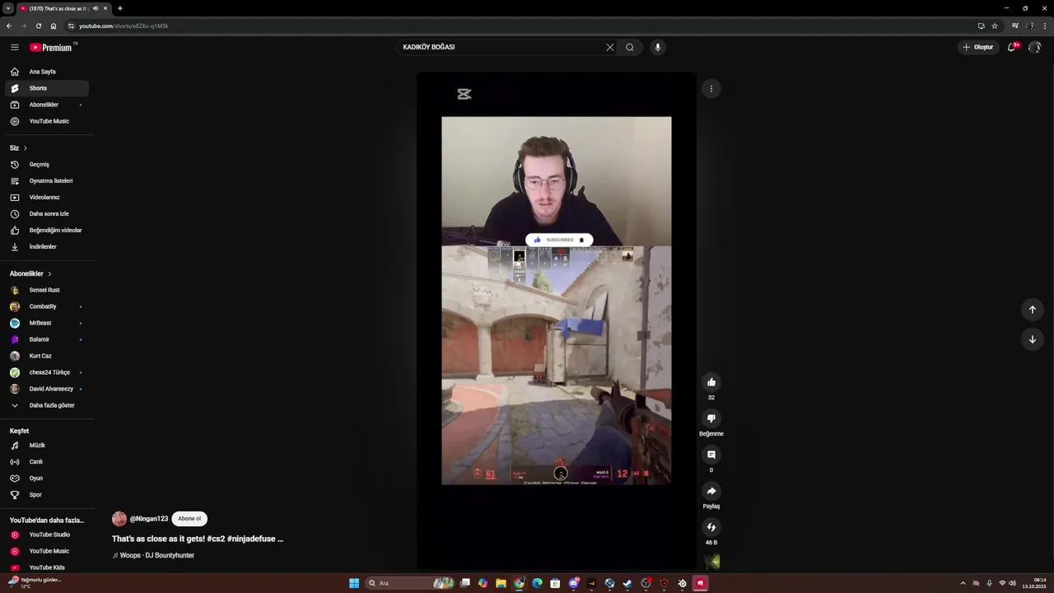The height and width of the screenshot is (593, 1054).
Task: Open the comments panel
Action: [711, 455]
